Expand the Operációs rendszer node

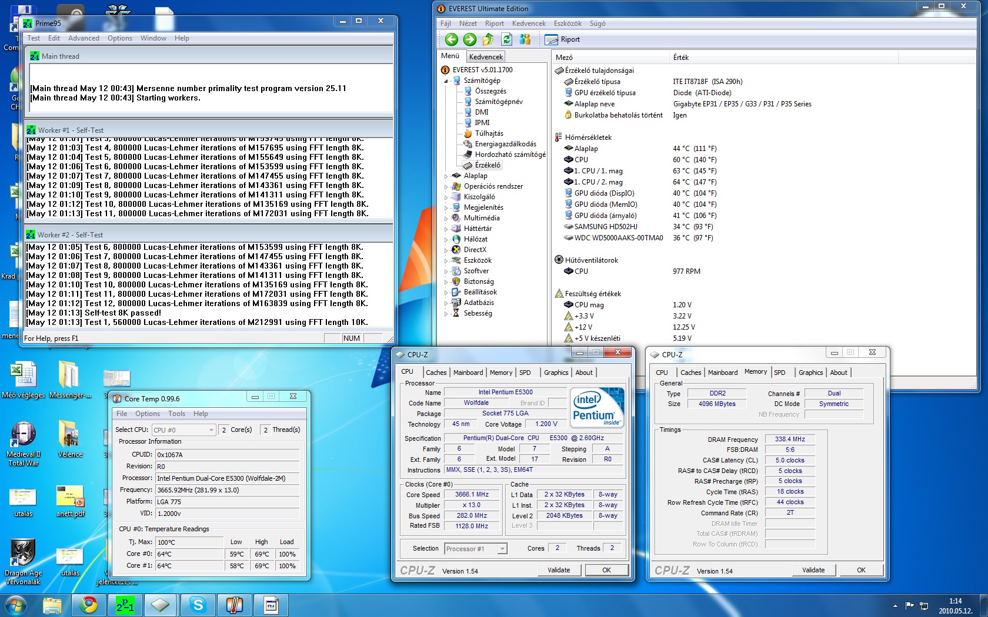[x=446, y=186]
